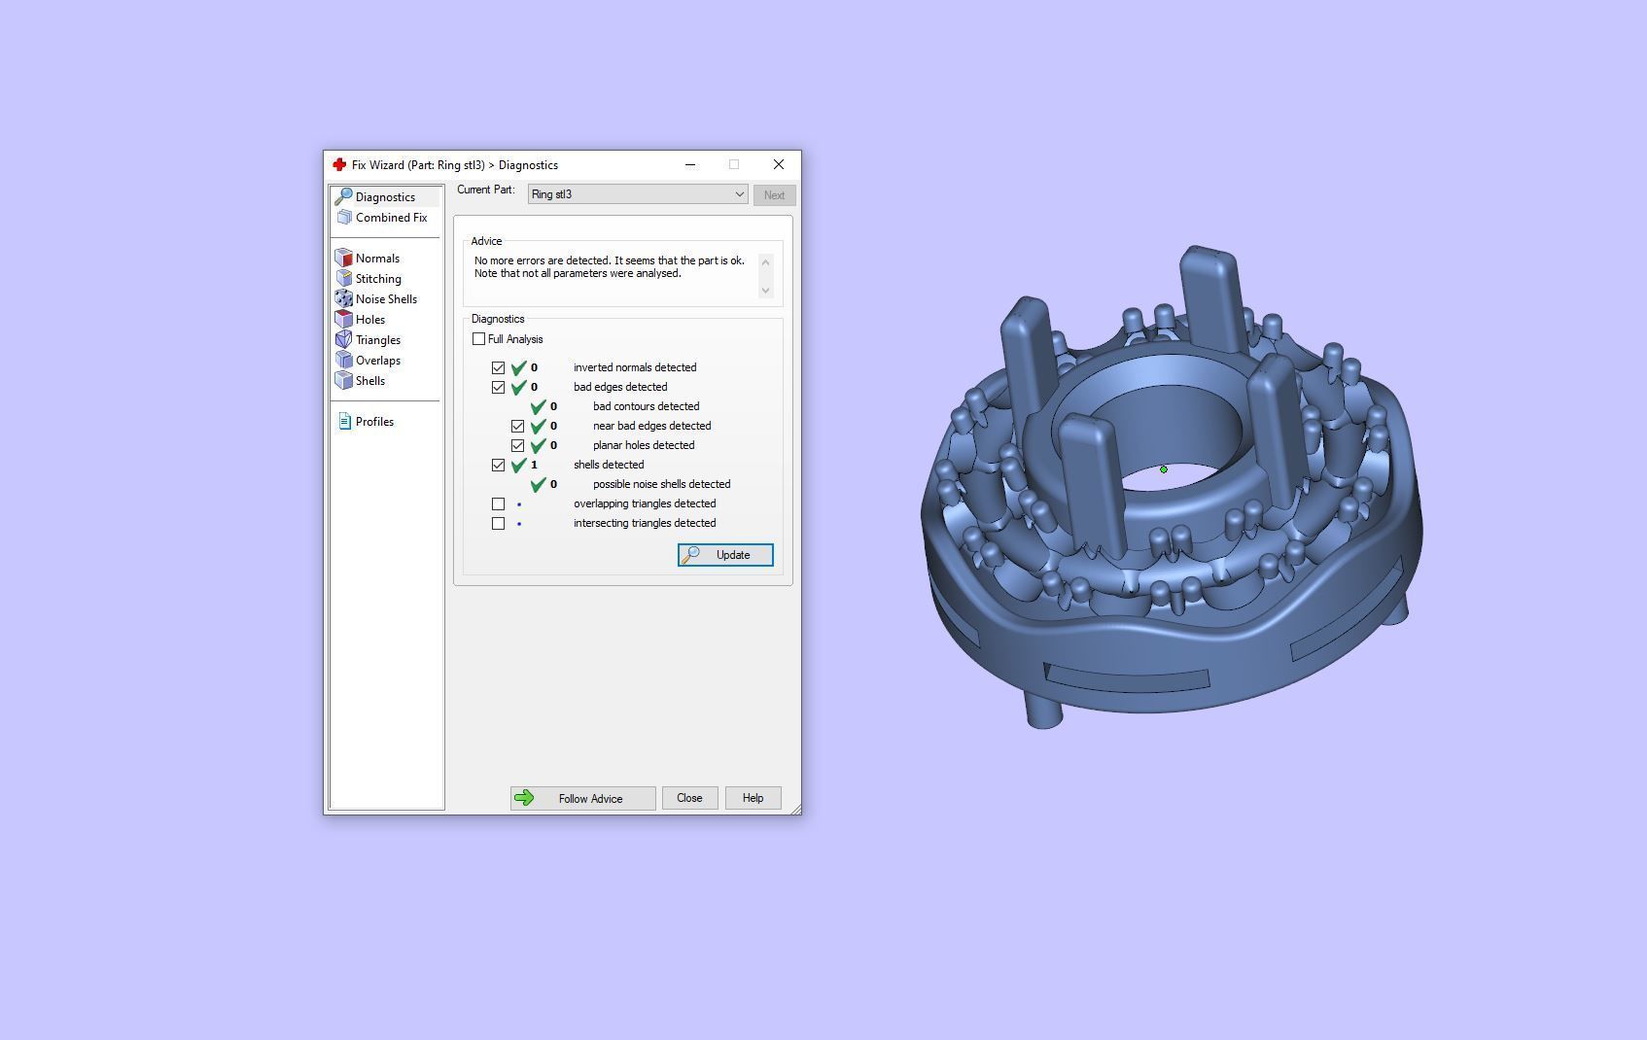The image size is (1647, 1040).
Task: Click the Advice message text
Action: 610,267
